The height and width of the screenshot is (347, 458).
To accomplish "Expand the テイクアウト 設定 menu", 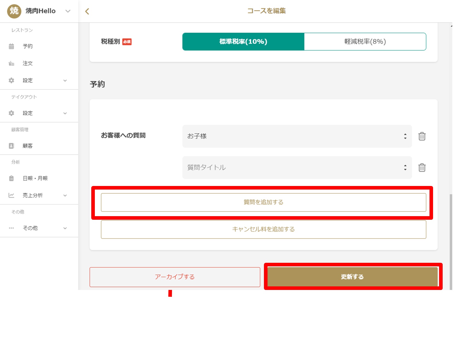I will [65, 113].
